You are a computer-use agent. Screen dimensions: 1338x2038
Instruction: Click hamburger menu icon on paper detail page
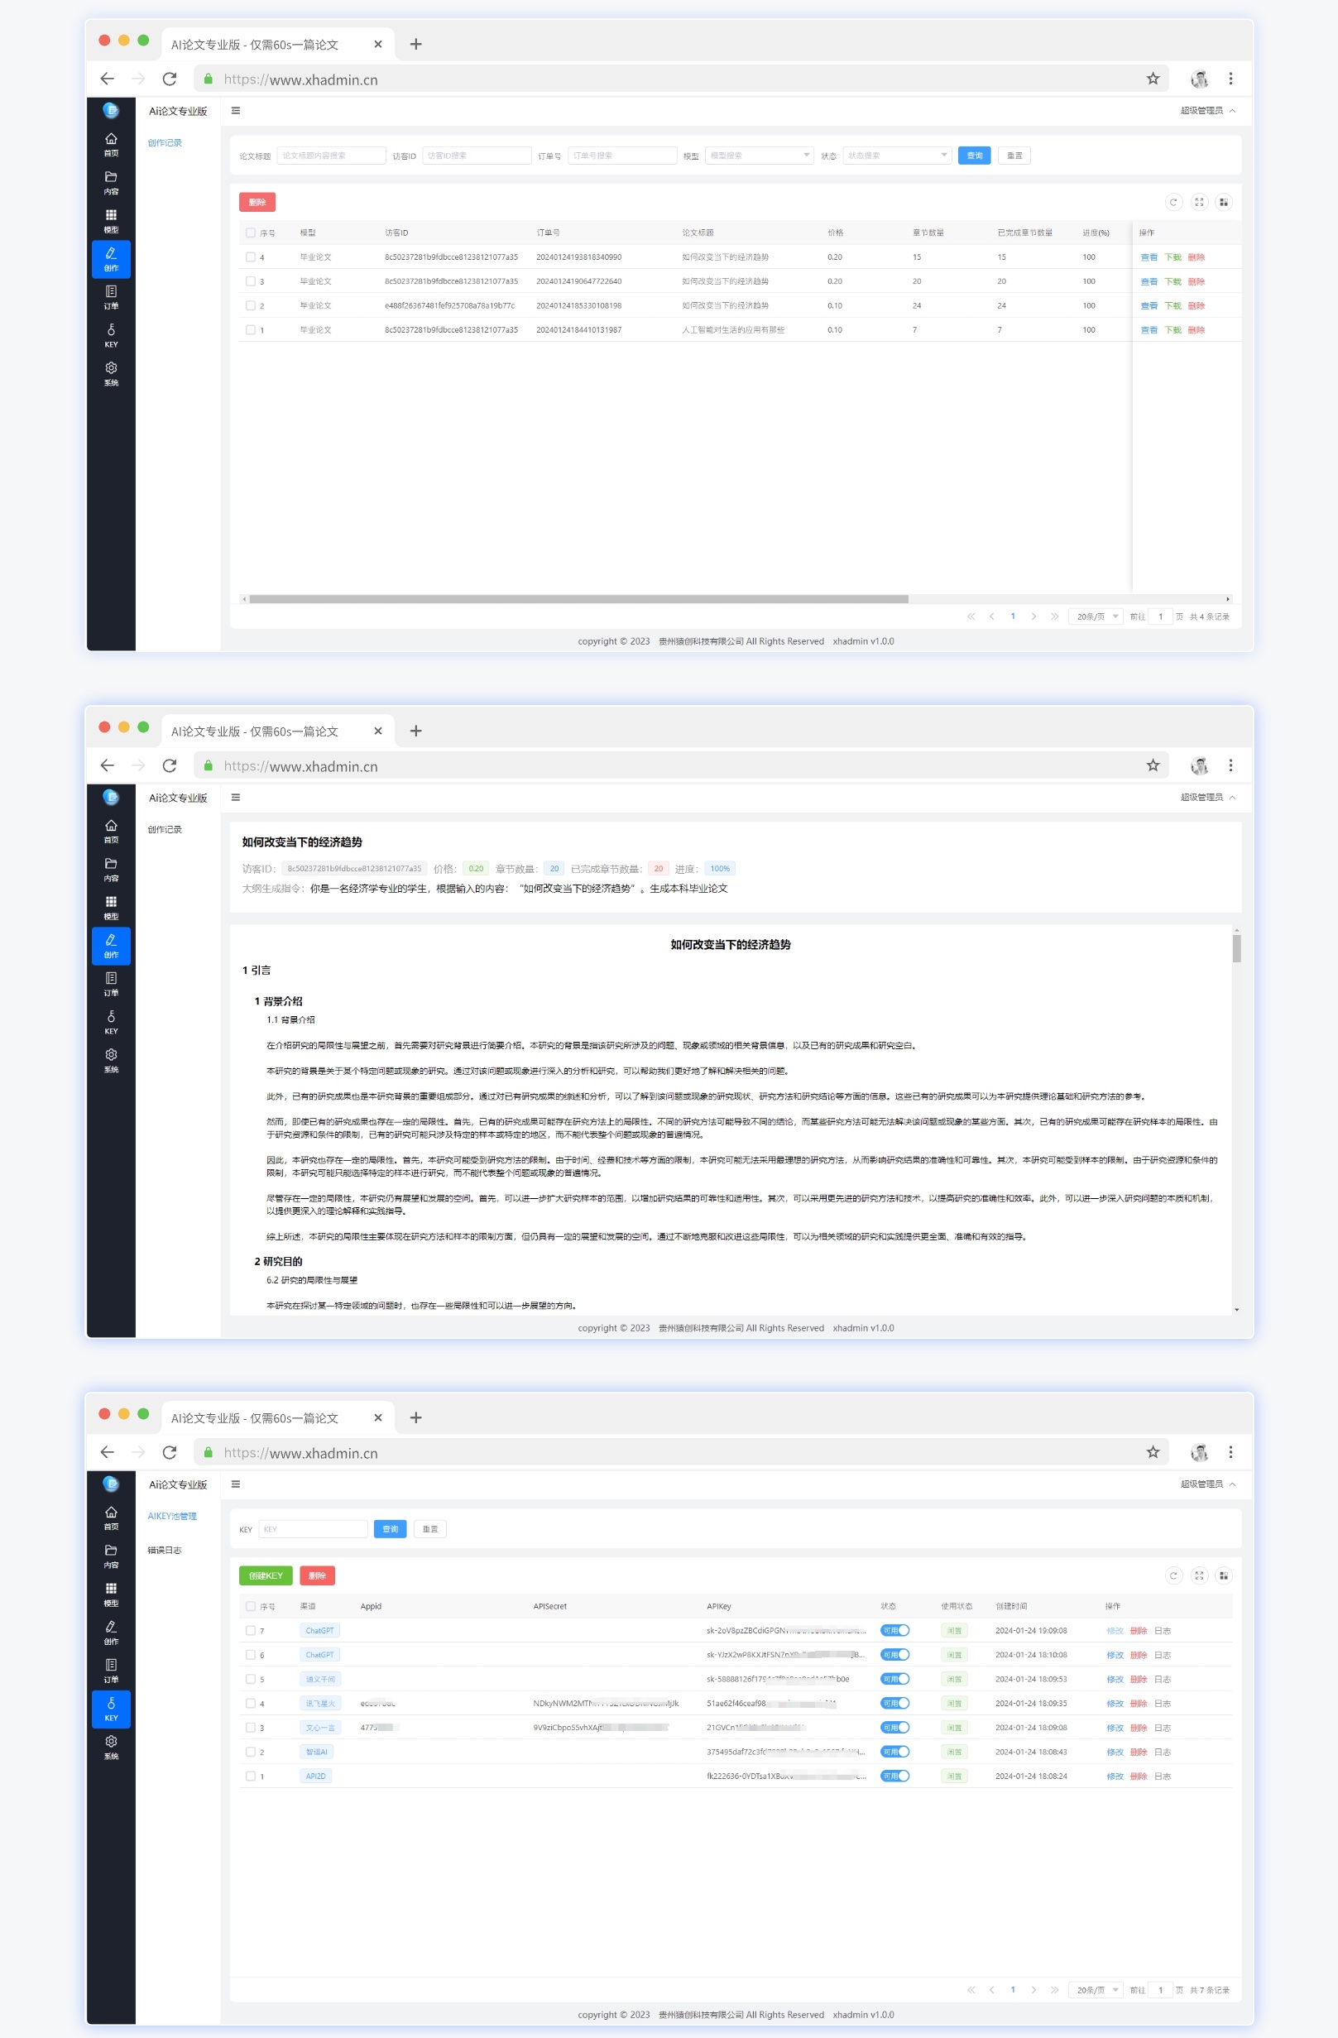[236, 797]
